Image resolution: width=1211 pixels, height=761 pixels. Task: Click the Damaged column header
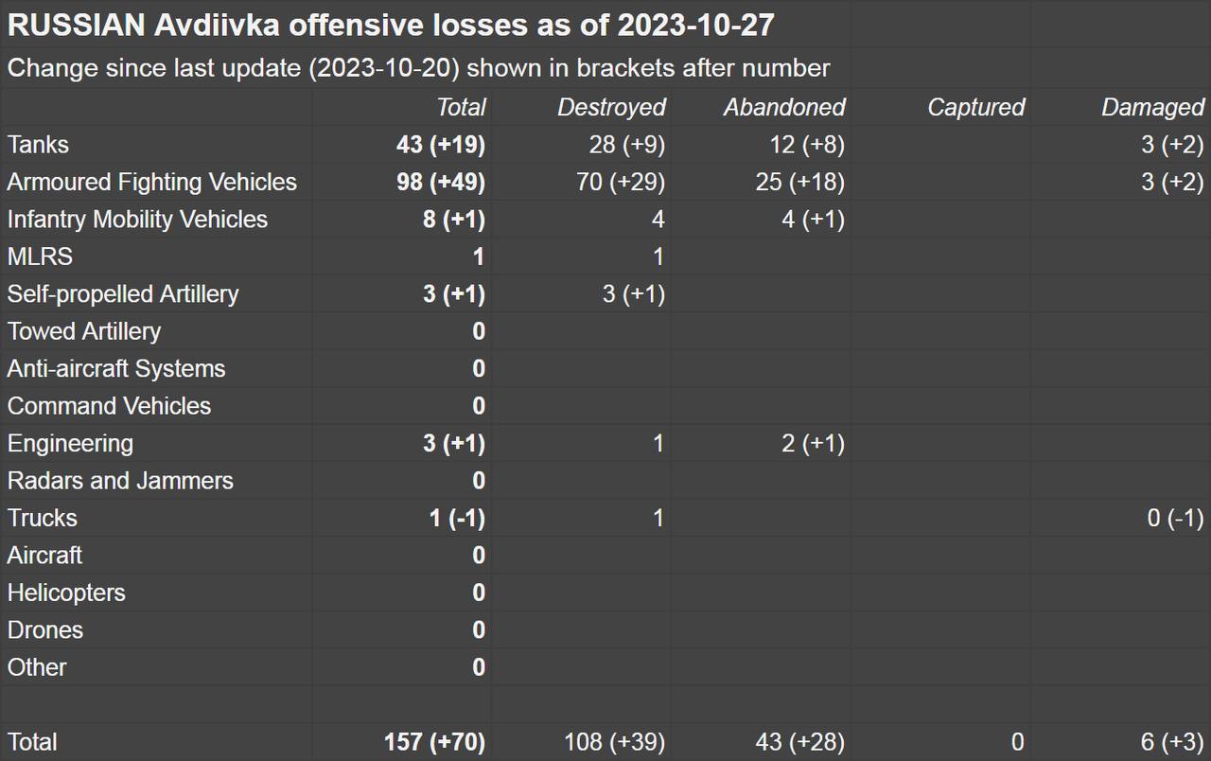[1152, 108]
